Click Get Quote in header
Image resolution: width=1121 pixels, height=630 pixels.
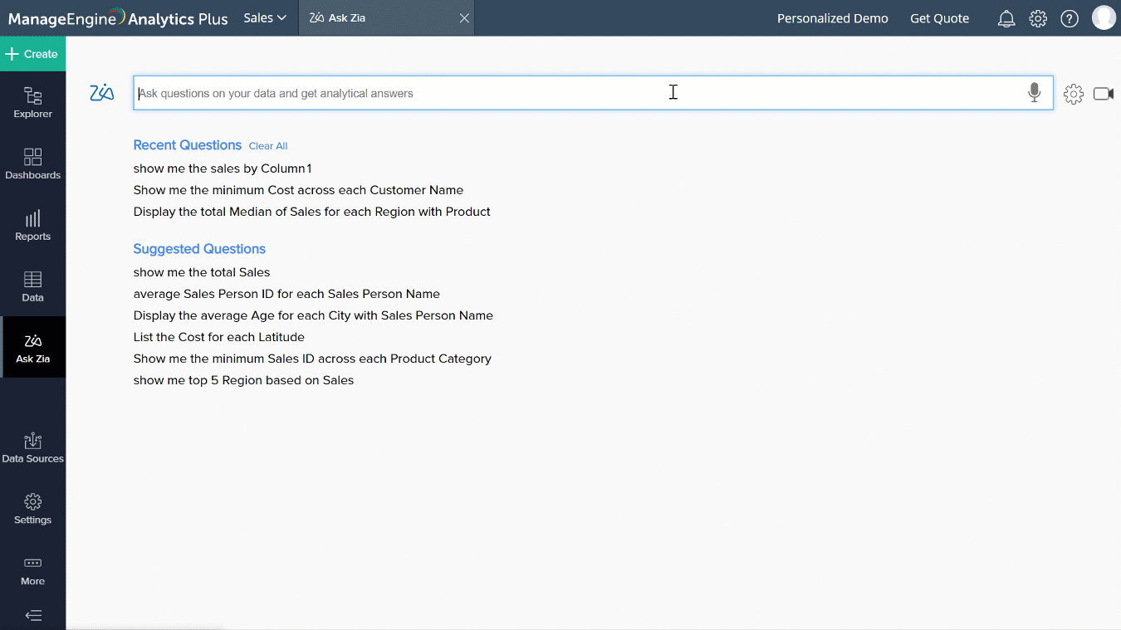click(x=939, y=18)
